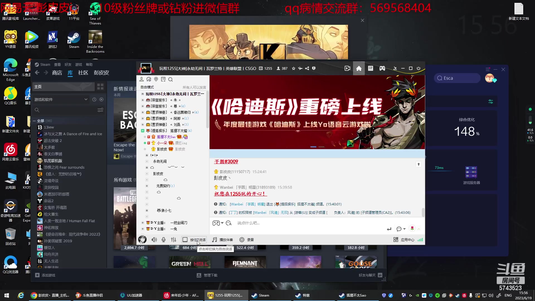Open the YY channel search magnifier
Viewport: 535px width, 301px height.
click(x=171, y=79)
